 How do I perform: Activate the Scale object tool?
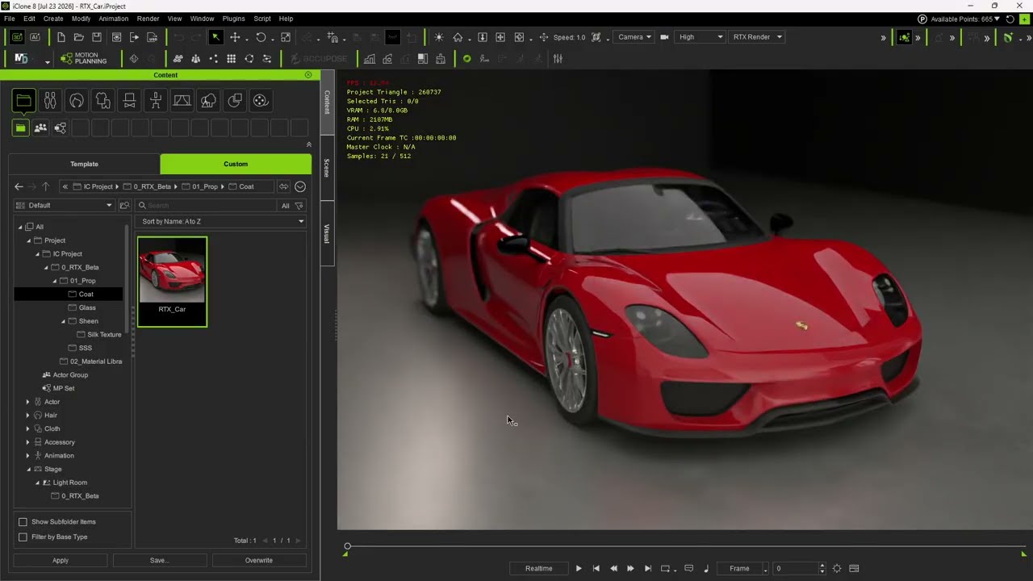(x=285, y=37)
